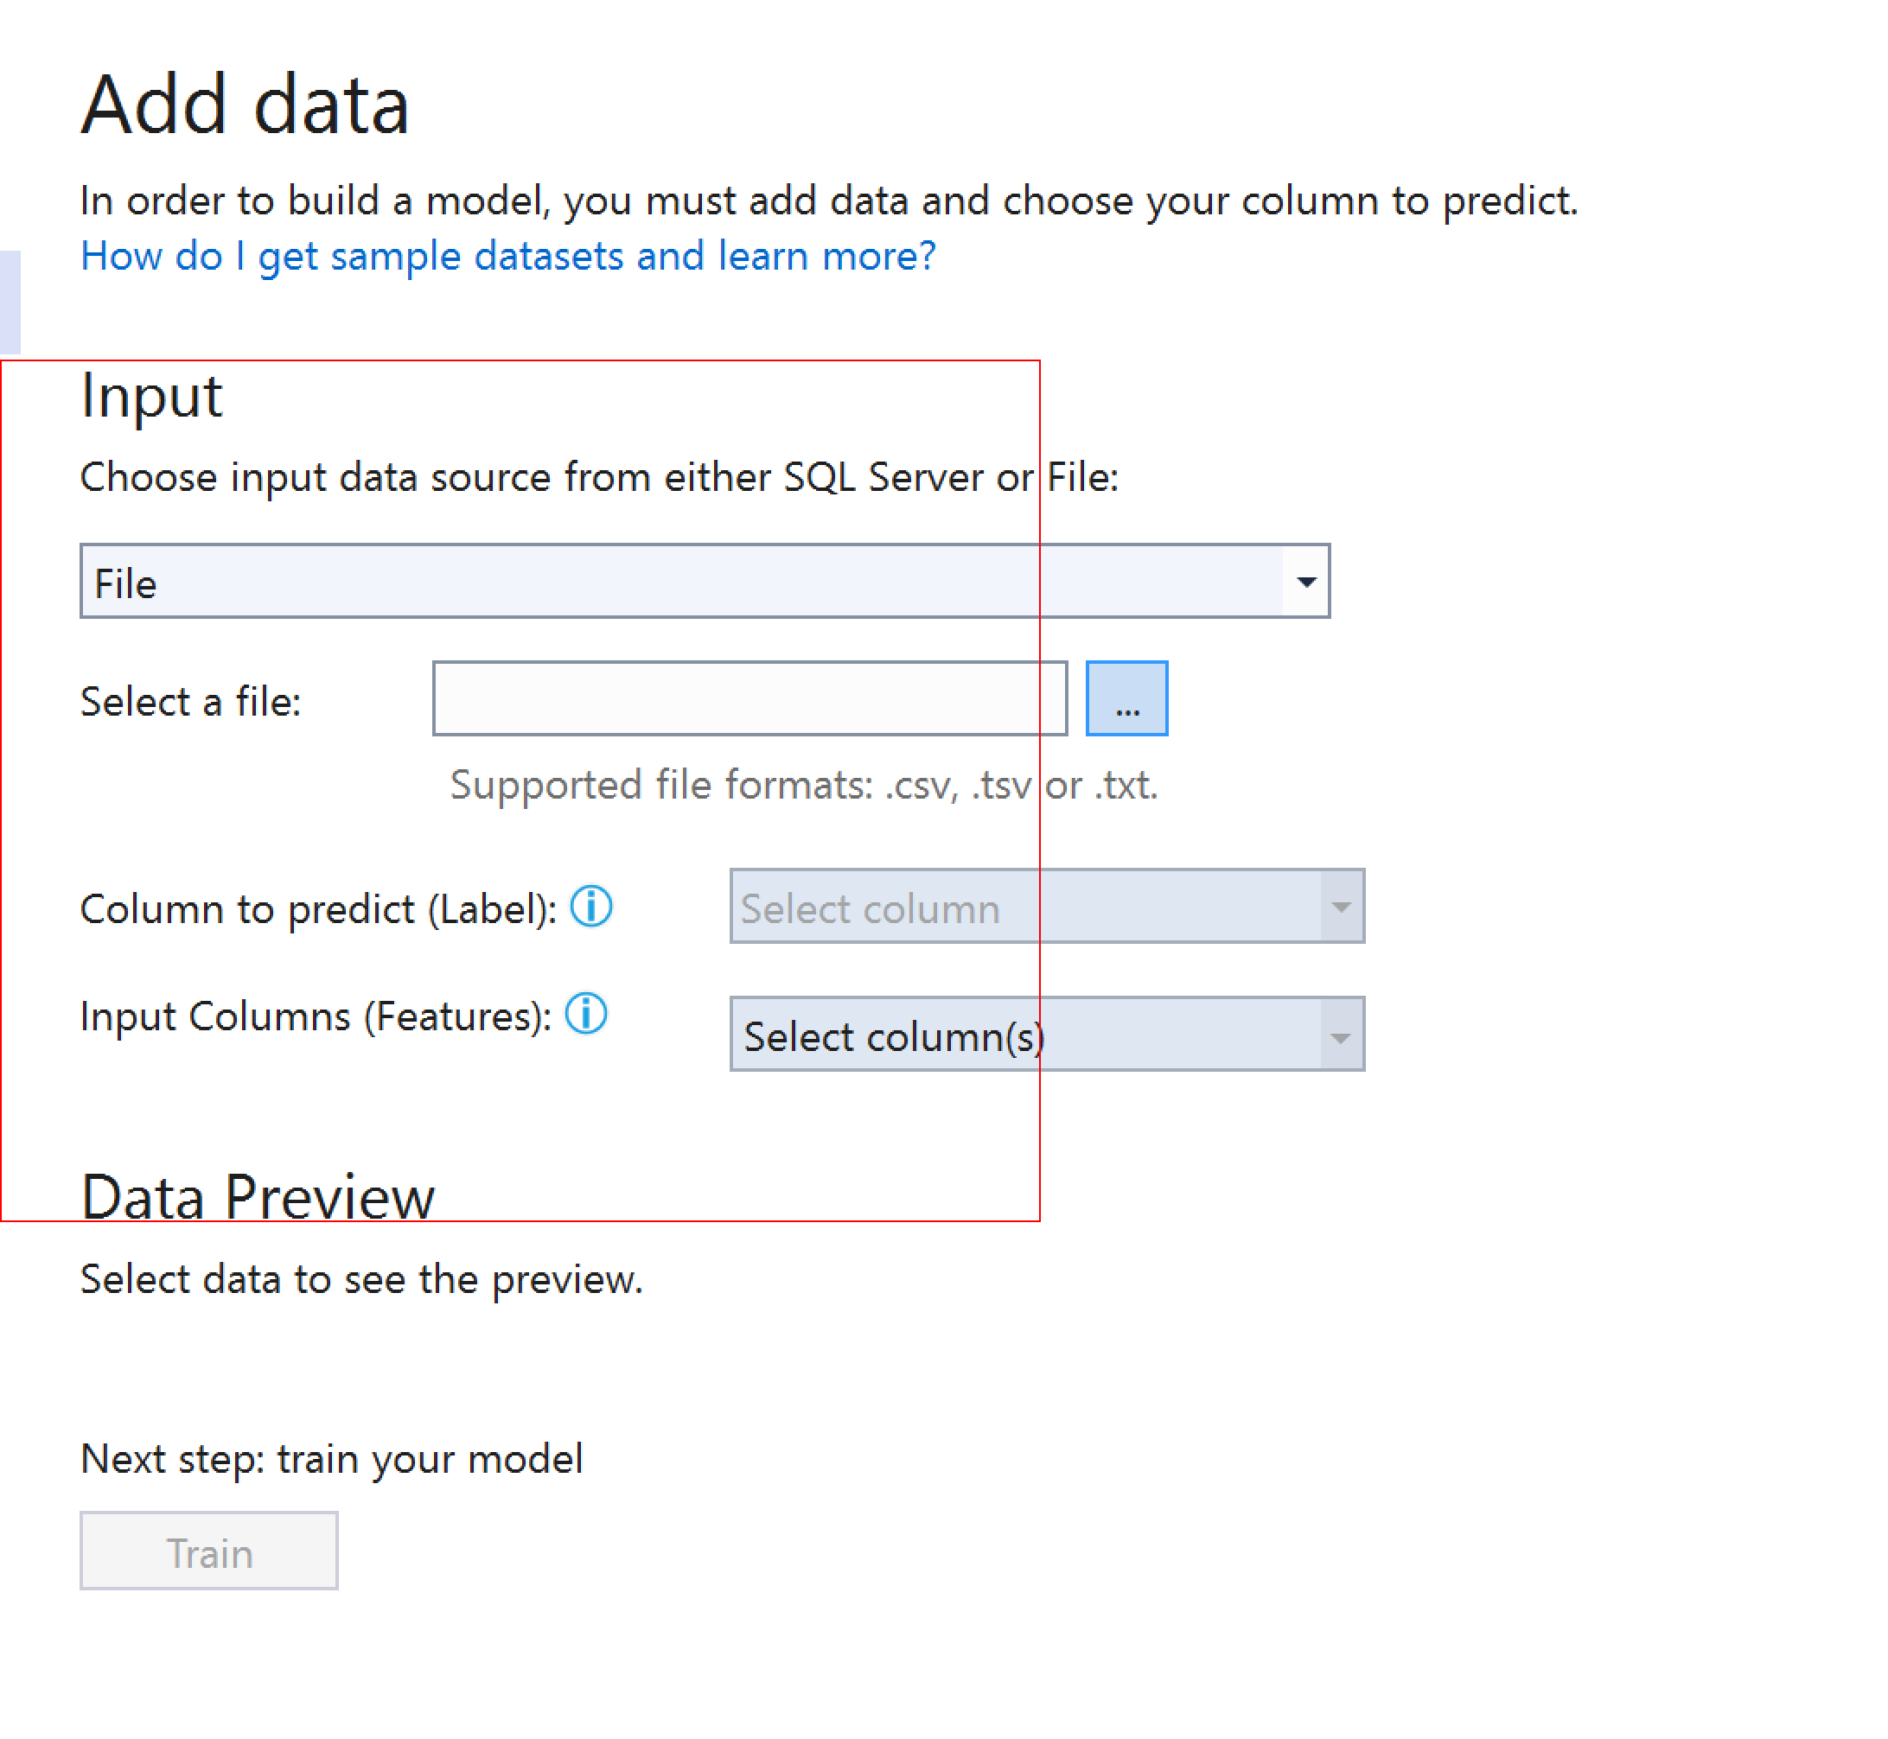1888x1739 pixels.
Task: Click the browse "..." button to pick a file
Action: [x=1126, y=698]
